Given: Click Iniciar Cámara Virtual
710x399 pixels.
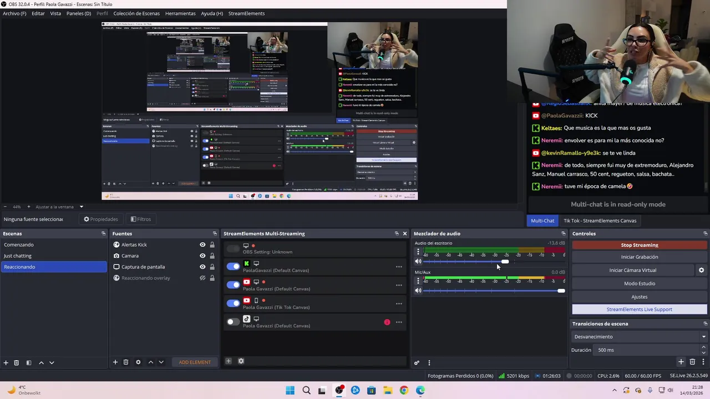Looking at the screenshot, I should pos(633,270).
